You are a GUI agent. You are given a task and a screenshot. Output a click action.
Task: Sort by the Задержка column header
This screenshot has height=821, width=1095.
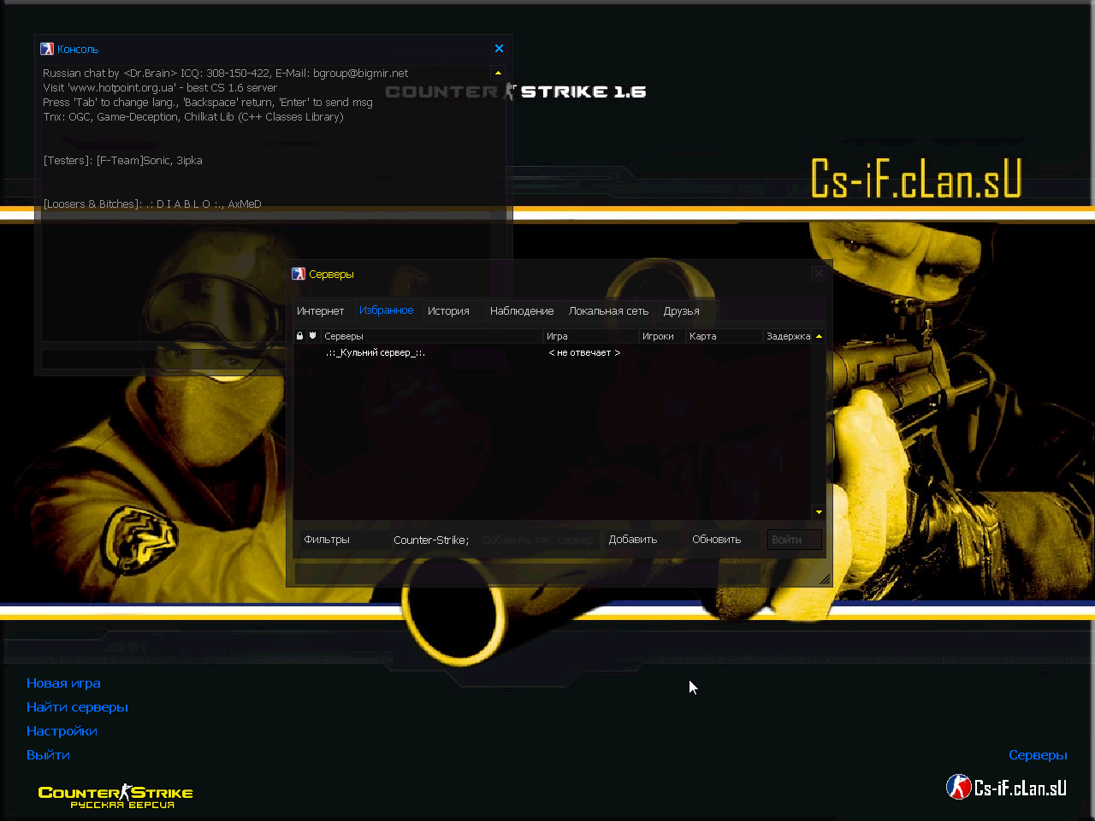pos(788,336)
